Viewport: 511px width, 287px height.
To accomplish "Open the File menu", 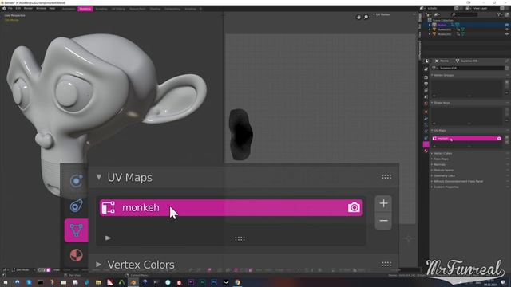I will pyautogui.click(x=10, y=9).
